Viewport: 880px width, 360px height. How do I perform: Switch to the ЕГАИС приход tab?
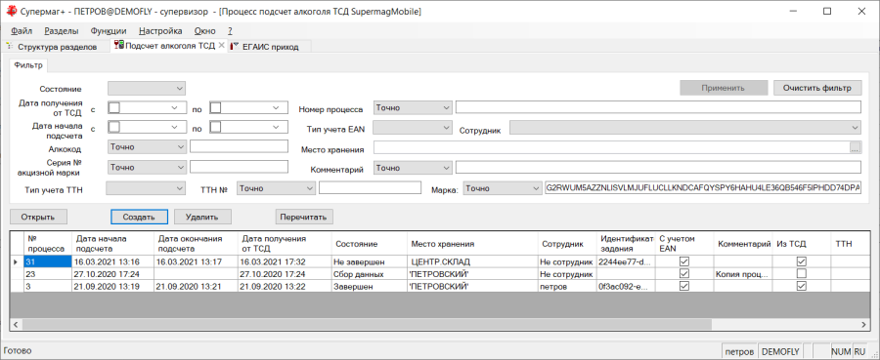click(x=270, y=47)
